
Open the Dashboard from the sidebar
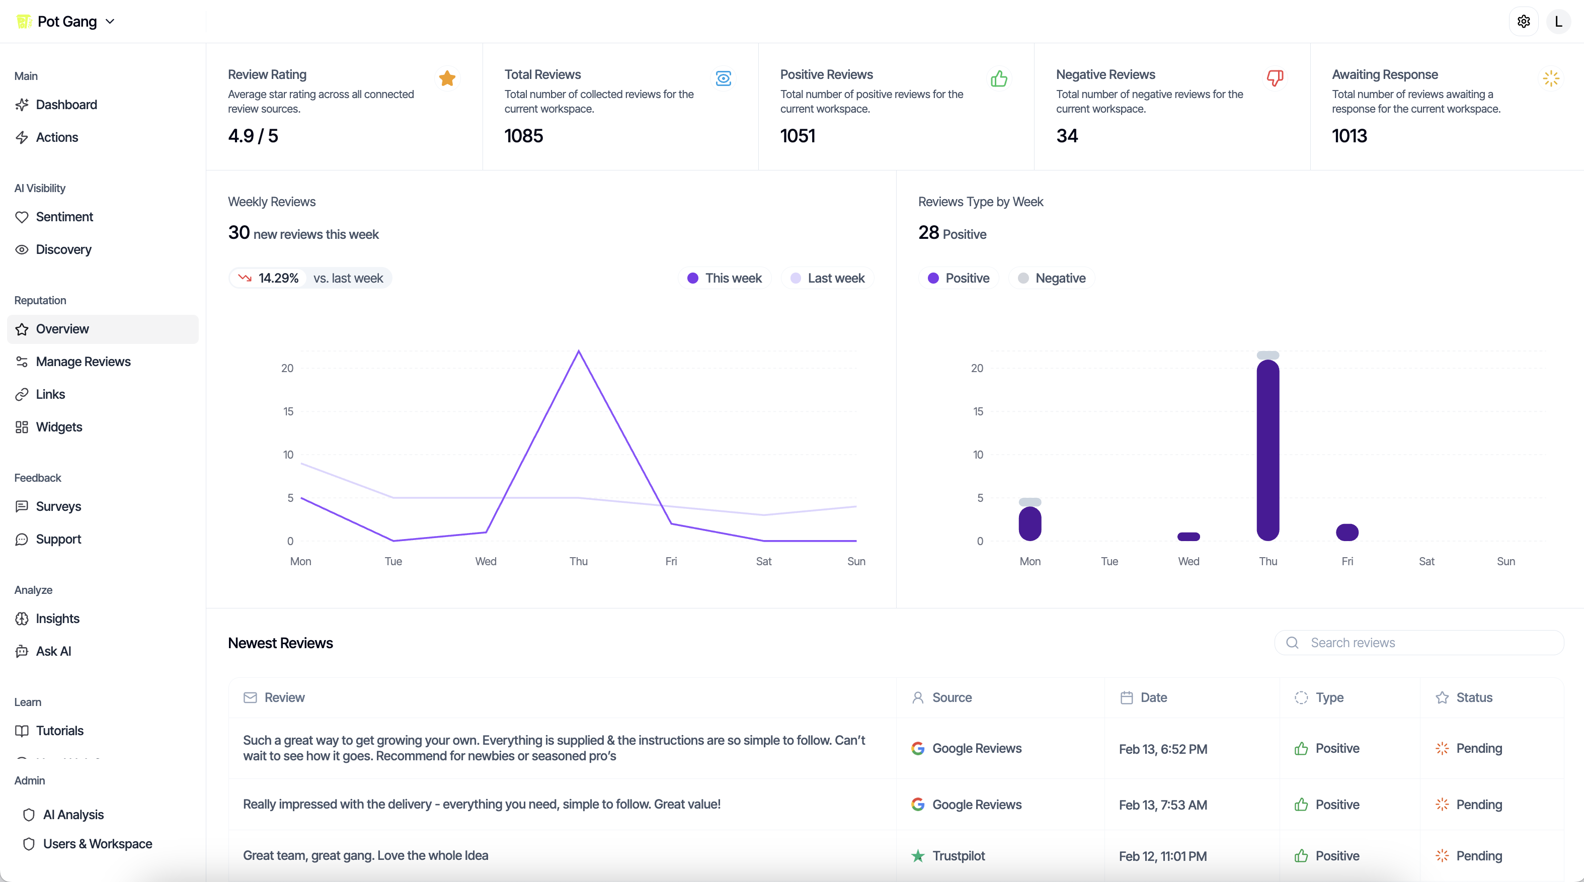point(67,105)
